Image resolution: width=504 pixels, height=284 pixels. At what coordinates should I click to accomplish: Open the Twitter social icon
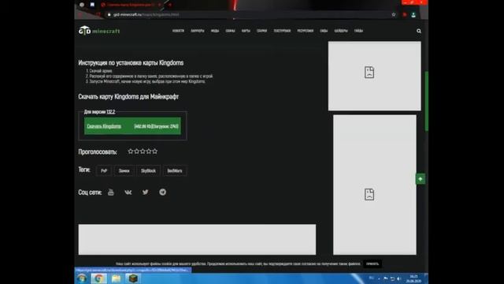pyautogui.click(x=145, y=192)
